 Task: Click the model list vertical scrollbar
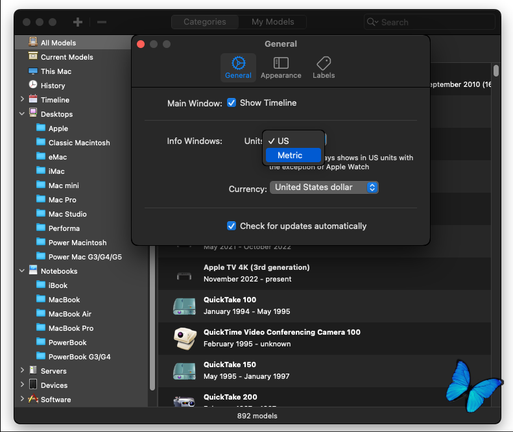496,71
